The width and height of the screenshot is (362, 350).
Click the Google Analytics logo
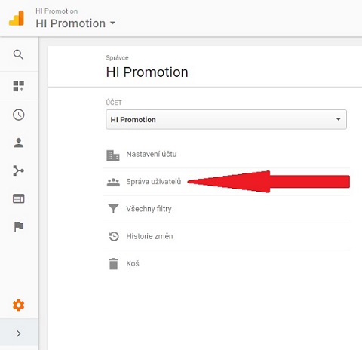(x=17, y=18)
